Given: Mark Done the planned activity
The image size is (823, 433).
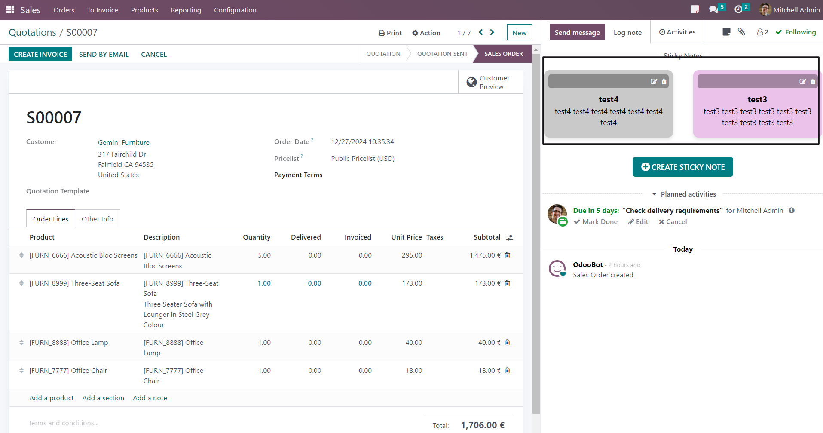Looking at the screenshot, I should 596,221.
